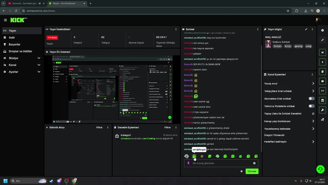328x185 pixels.
Task: Toggle Yalnızca ifadelerle sohbet switch
Action: coord(312,106)
